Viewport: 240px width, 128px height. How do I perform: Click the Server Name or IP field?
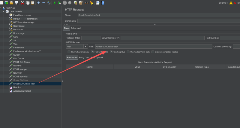point(162,38)
